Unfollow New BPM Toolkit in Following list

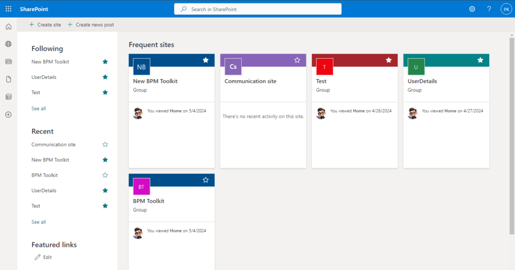click(105, 62)
